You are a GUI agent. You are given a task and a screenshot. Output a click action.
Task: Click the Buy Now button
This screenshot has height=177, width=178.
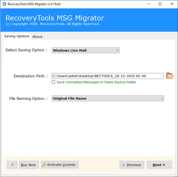(29, 165)
